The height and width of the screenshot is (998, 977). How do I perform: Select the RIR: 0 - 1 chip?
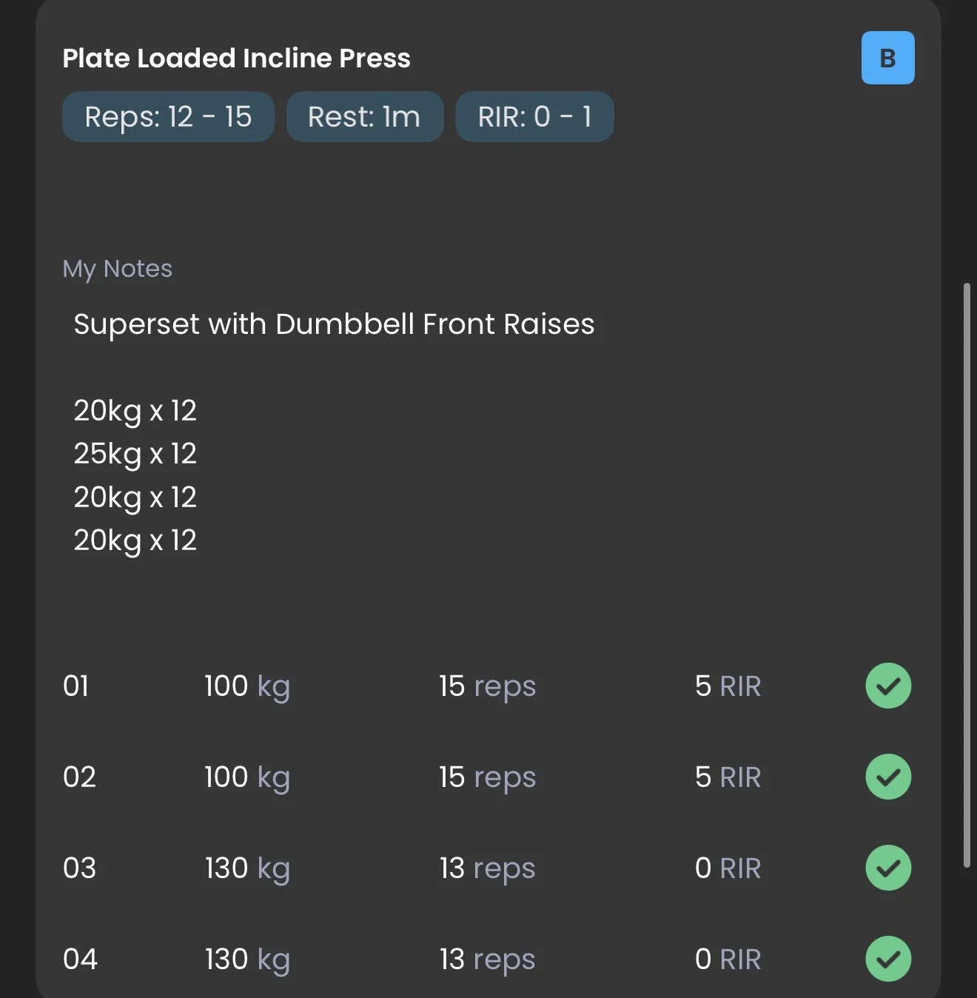534,117
